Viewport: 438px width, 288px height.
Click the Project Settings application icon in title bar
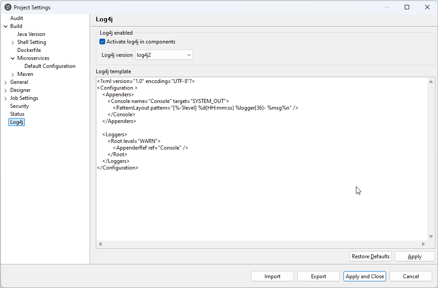pos(8,7)
